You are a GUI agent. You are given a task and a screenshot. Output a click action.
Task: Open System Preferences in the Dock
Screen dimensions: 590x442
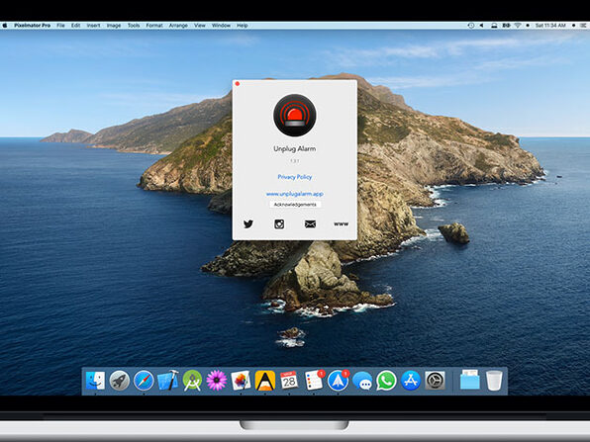click(x=435, y=381)
